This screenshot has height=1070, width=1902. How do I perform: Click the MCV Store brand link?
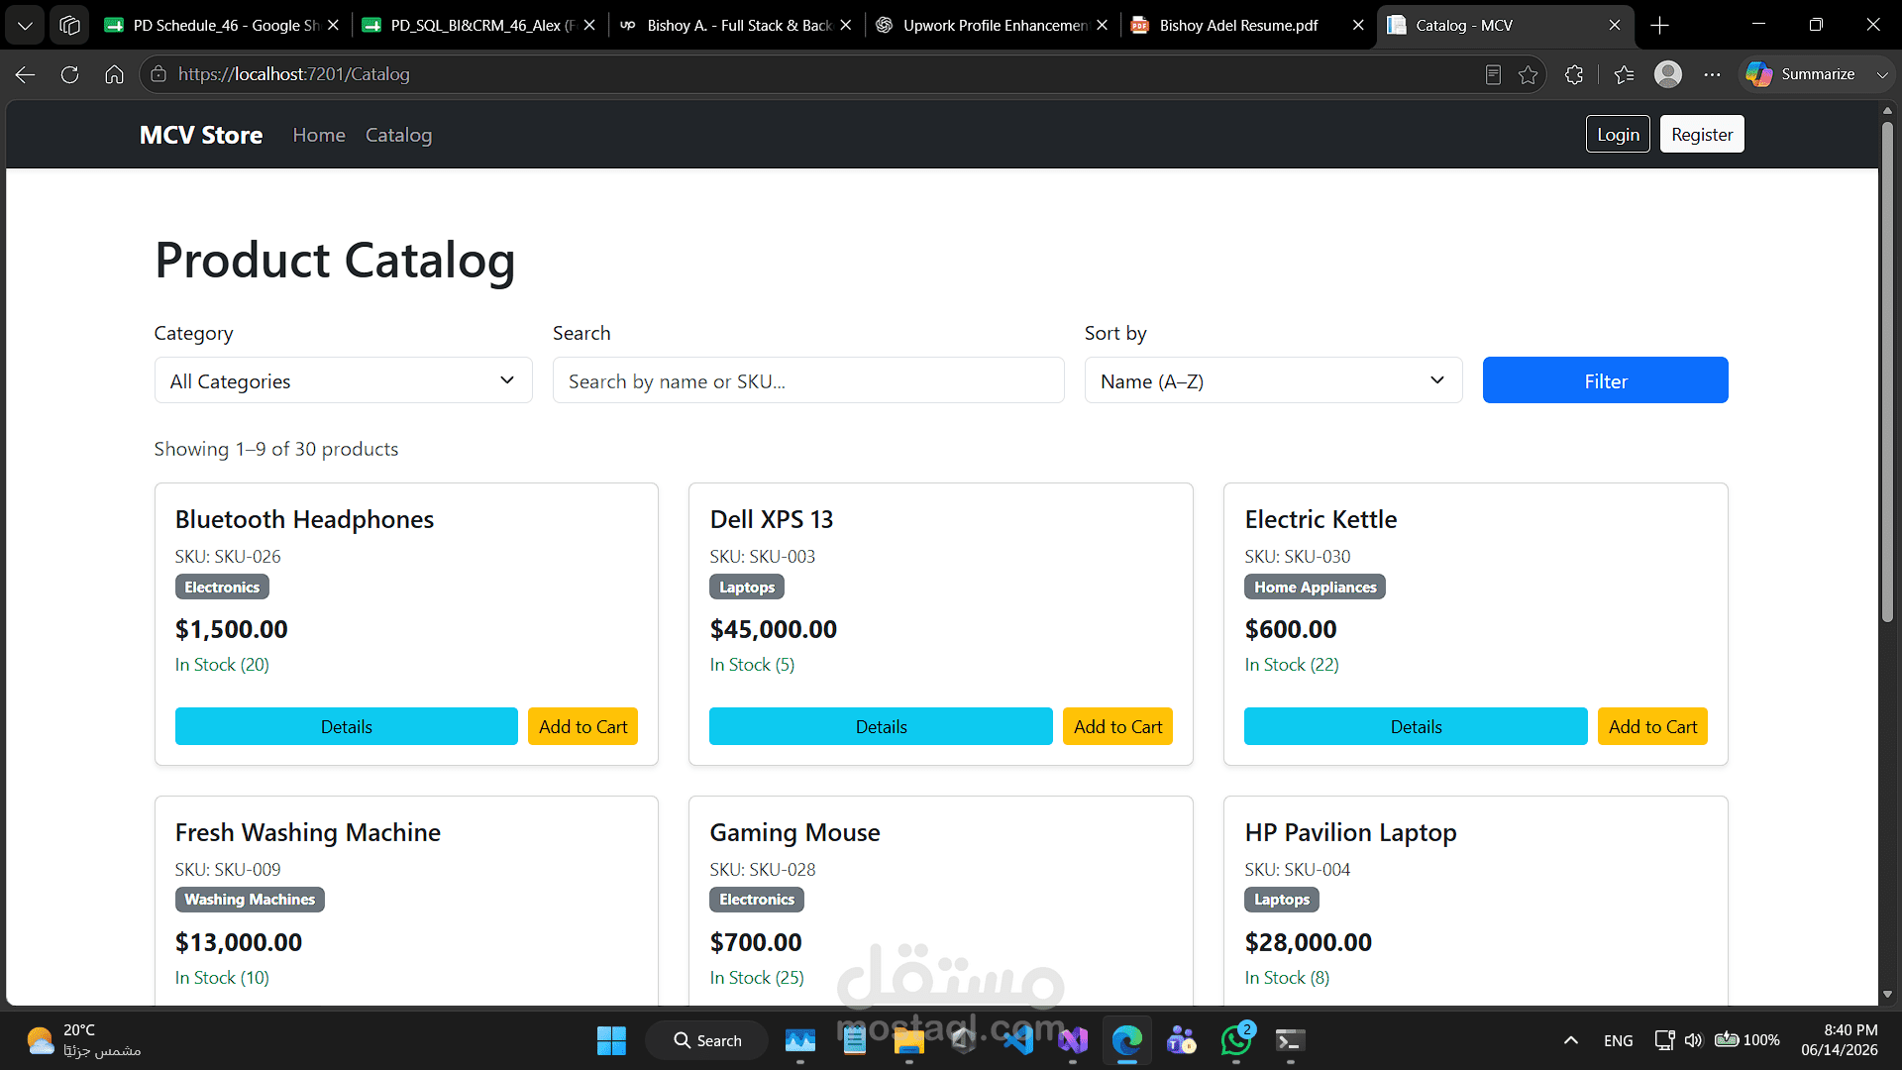[201, 135]
